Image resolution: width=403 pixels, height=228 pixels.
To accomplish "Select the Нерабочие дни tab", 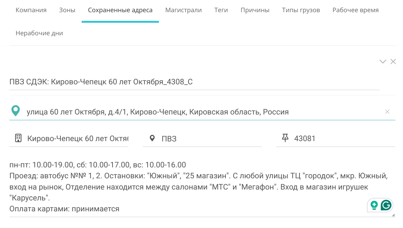I will click(39, 33).
